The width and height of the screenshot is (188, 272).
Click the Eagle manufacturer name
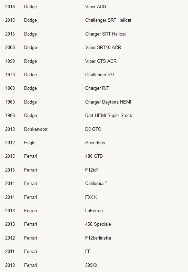pyautogui.click(x=30, y=143)
